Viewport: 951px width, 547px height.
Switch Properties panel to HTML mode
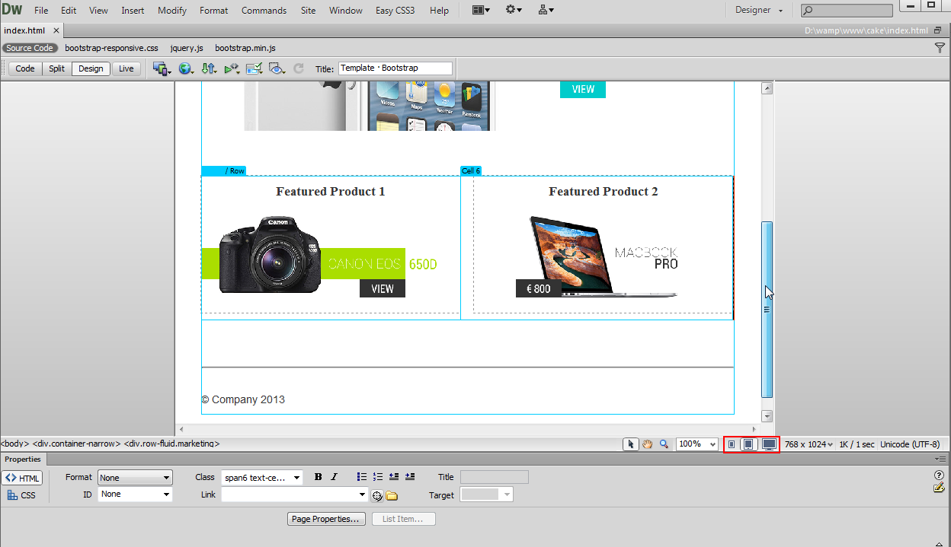point(22,478)
